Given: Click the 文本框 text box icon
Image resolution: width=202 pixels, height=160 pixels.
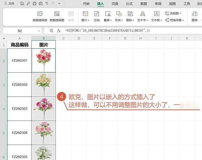Looking at the screenshot, I should (x=156, y=14).
